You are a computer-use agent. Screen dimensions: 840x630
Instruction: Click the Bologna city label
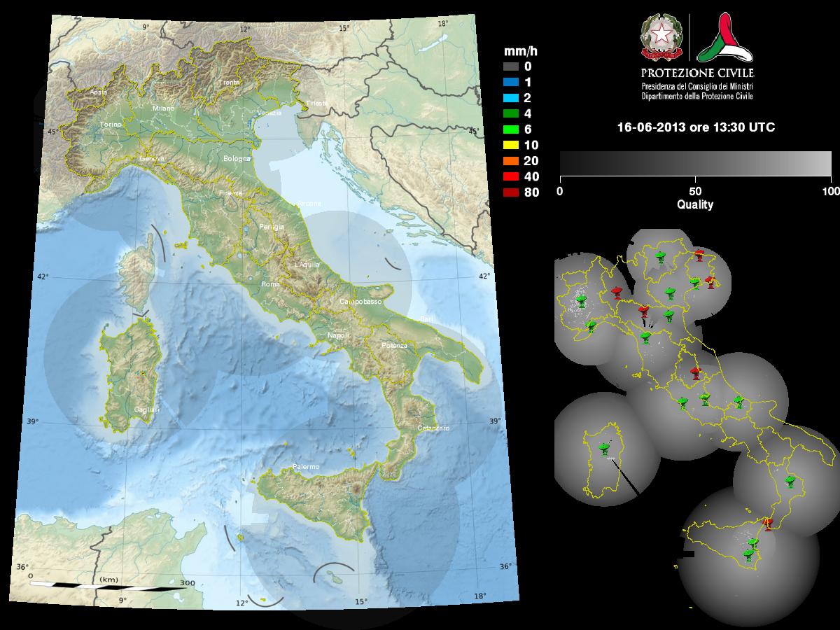click(x=237, y=159)
